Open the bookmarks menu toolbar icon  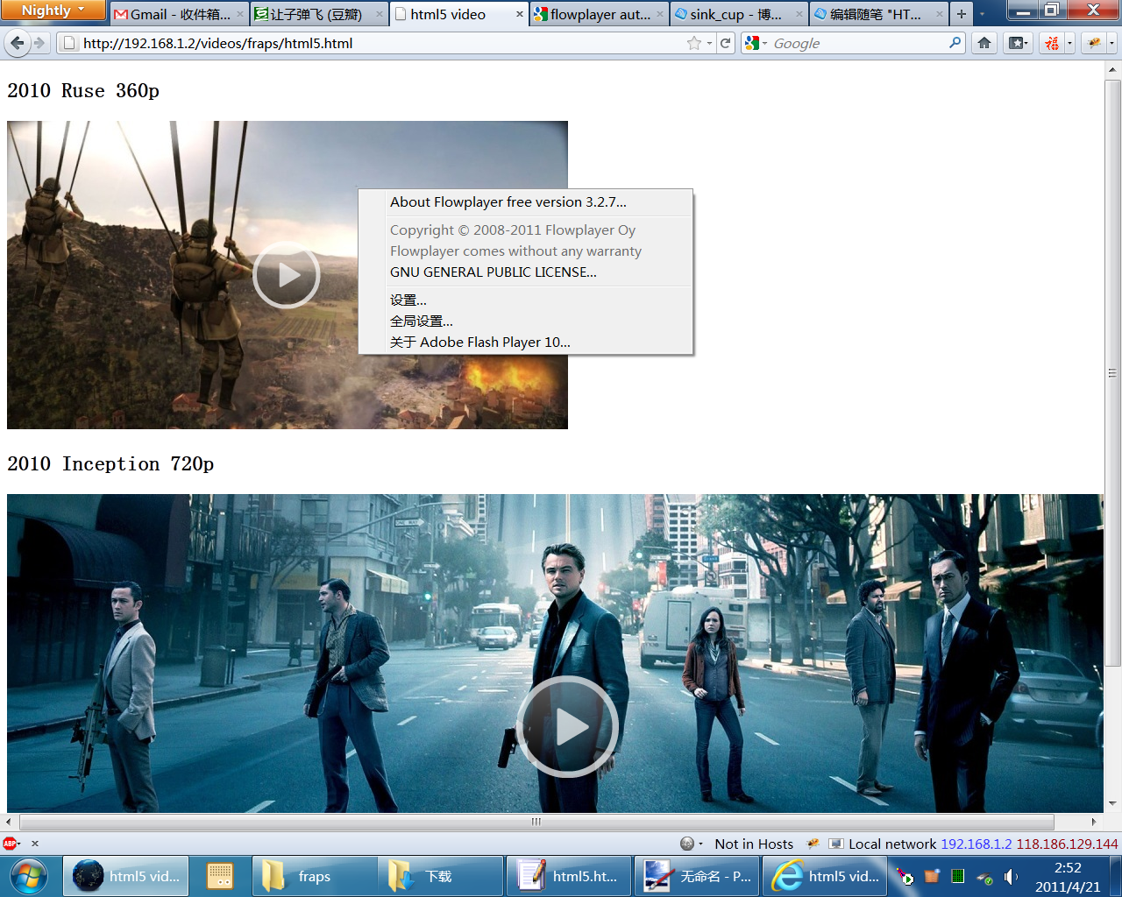tap(1018, 43)
